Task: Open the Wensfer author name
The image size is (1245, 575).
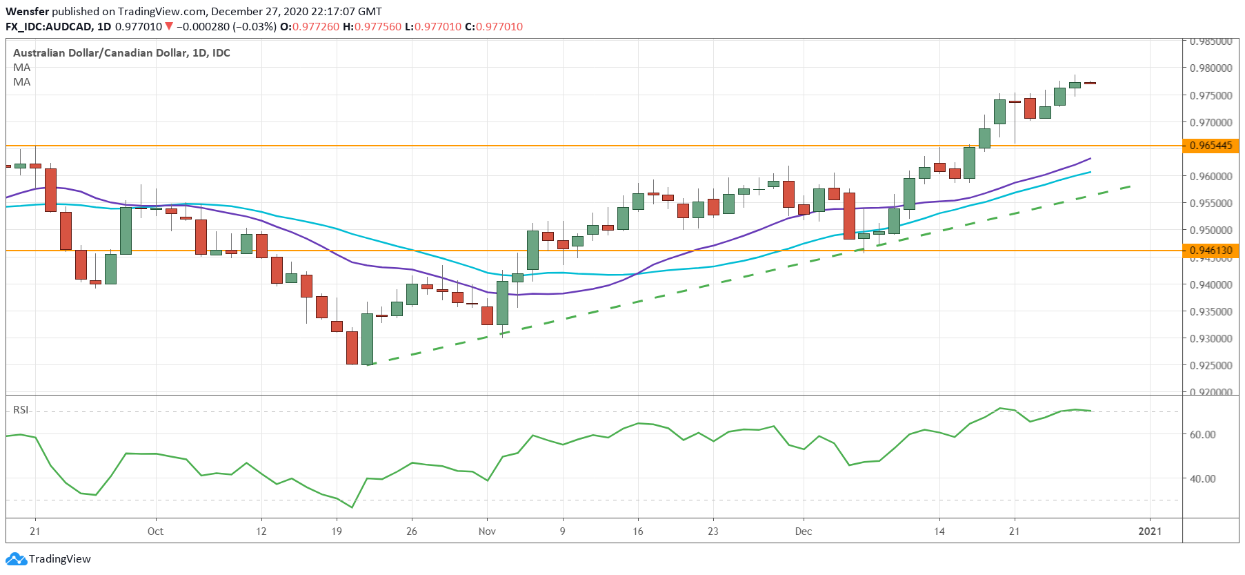Action: coord(27,12)
